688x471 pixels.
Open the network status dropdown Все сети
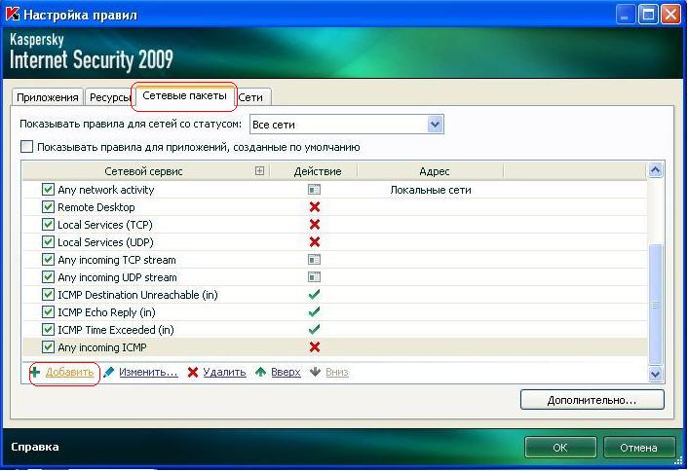pos(347,125)
